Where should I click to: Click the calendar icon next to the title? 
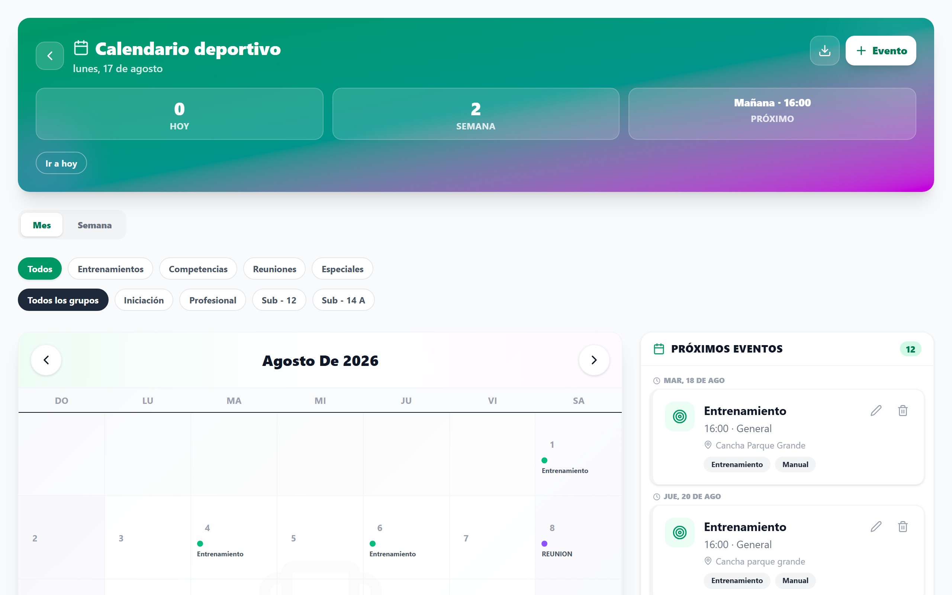coord(81,48)
